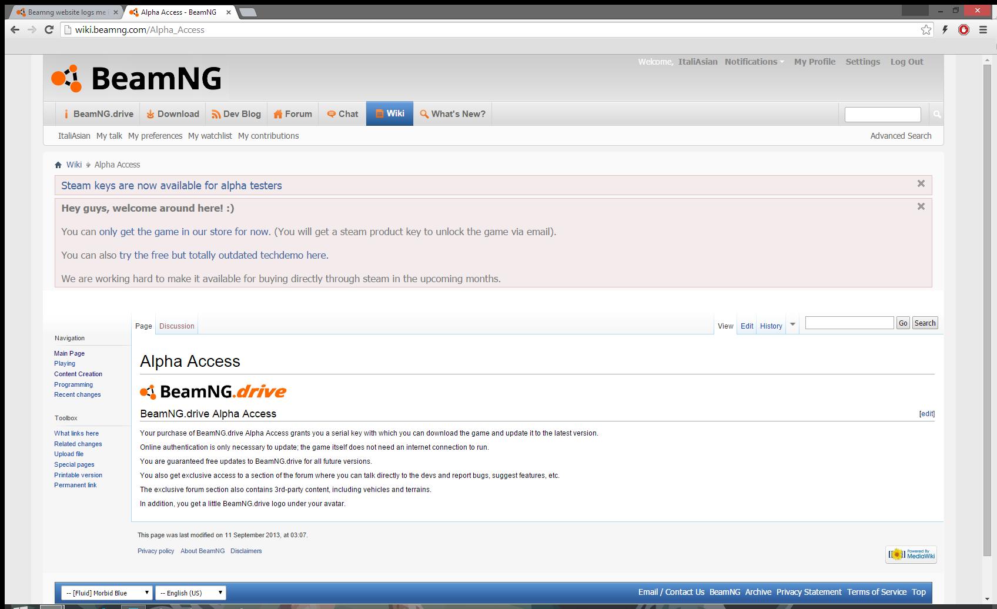Select the Wiki nav tab

point(390,113)
